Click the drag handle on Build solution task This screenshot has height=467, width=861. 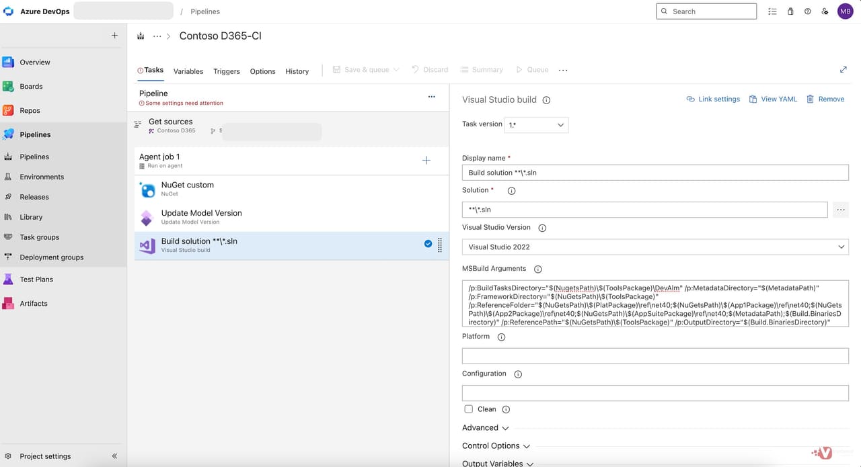coord(440,245)
